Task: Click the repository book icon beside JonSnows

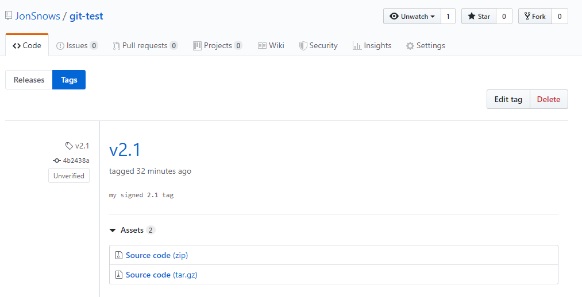Action: pyautogui.click(x=9, y=16)
